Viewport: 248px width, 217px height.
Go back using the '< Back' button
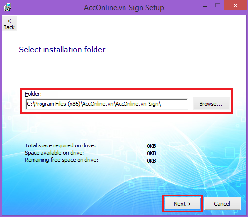pos(9,23)
